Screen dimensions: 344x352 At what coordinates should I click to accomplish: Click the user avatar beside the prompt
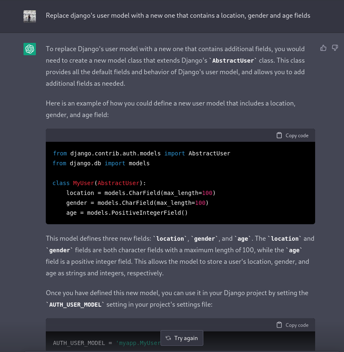30,16
